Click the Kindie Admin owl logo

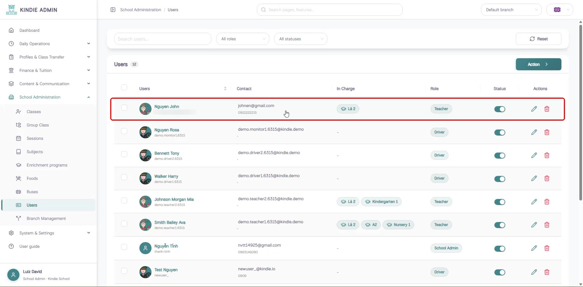[x=11, y=10]
